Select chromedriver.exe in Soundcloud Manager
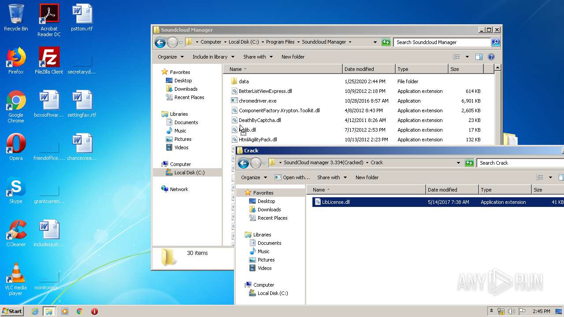This screenshot has width=564, height=317. (x=257, y=101)
